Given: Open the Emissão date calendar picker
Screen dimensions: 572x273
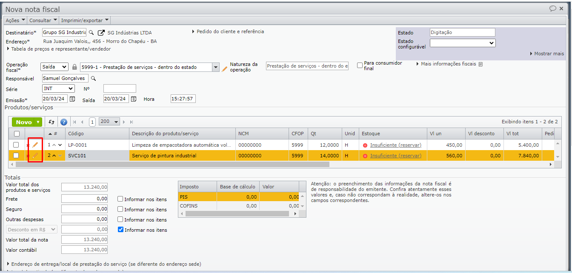Looking at the screenshot, I should 72,99.
